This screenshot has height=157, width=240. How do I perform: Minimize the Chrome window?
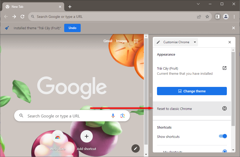coord(210,4)
